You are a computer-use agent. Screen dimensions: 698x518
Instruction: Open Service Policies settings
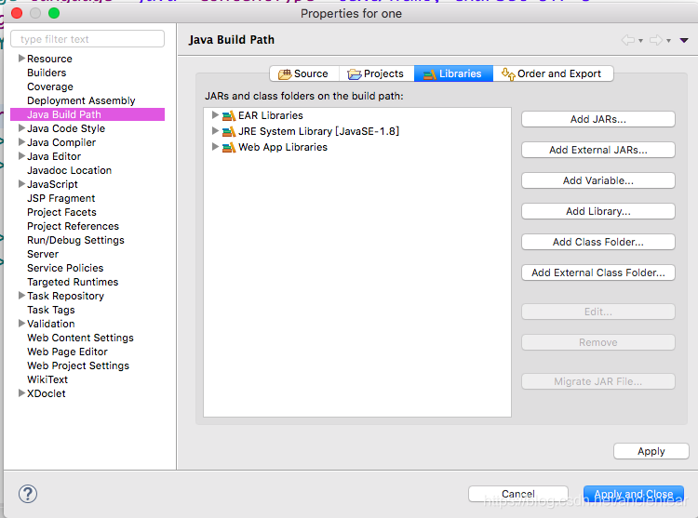(65, 268)
